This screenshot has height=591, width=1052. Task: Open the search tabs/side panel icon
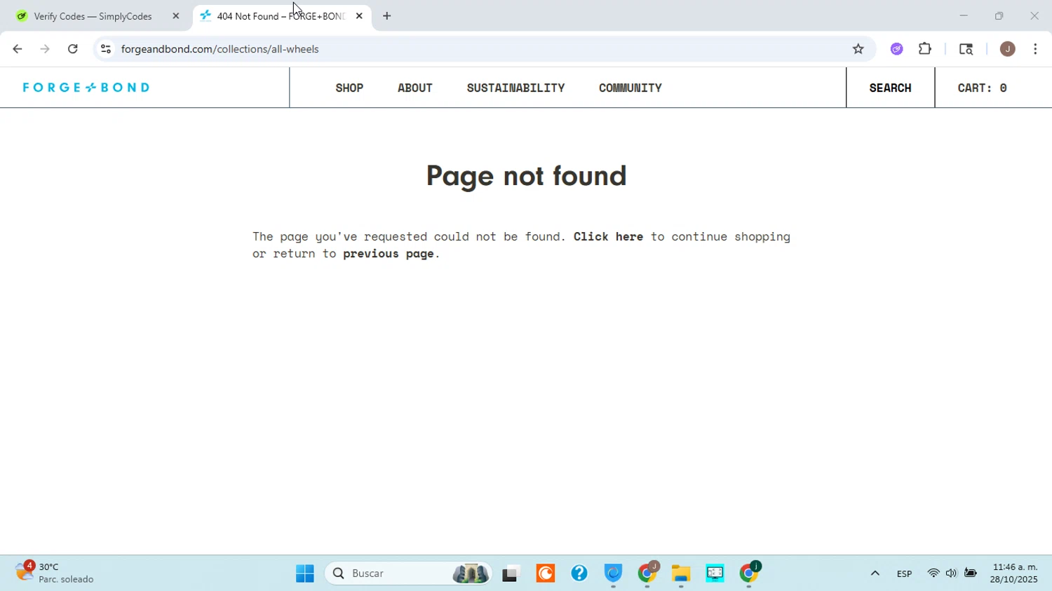point(966,49)
